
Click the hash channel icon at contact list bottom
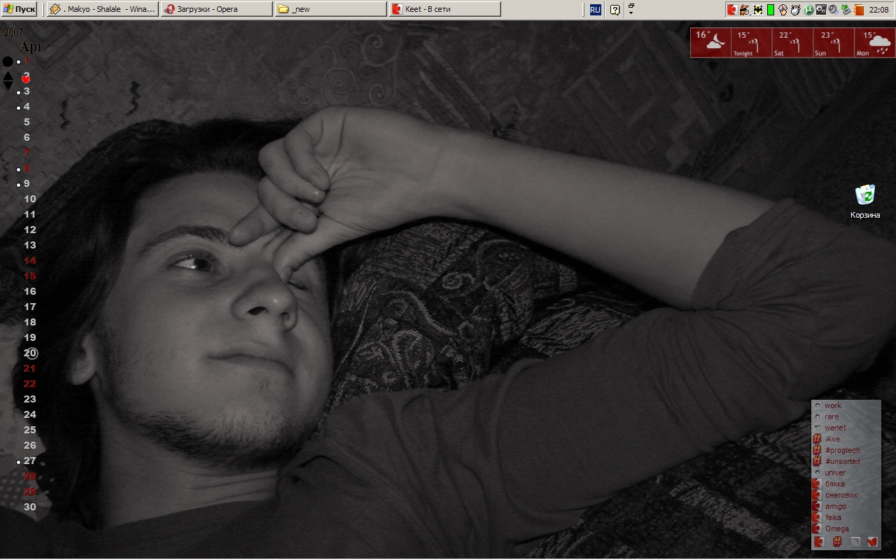pos(836,541)
